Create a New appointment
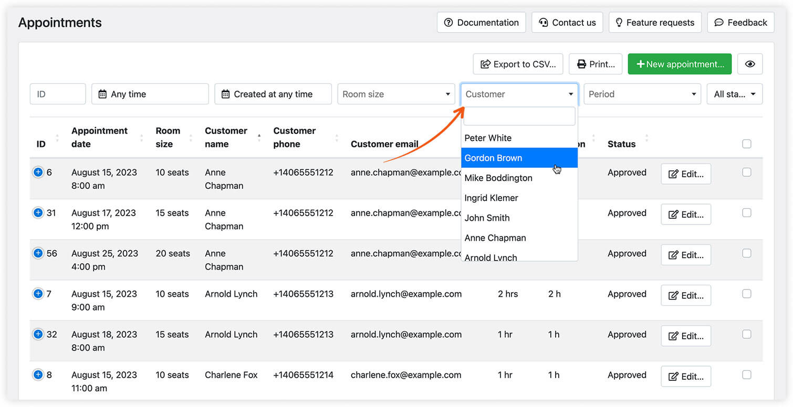The image size is (793, 407). 680,64
